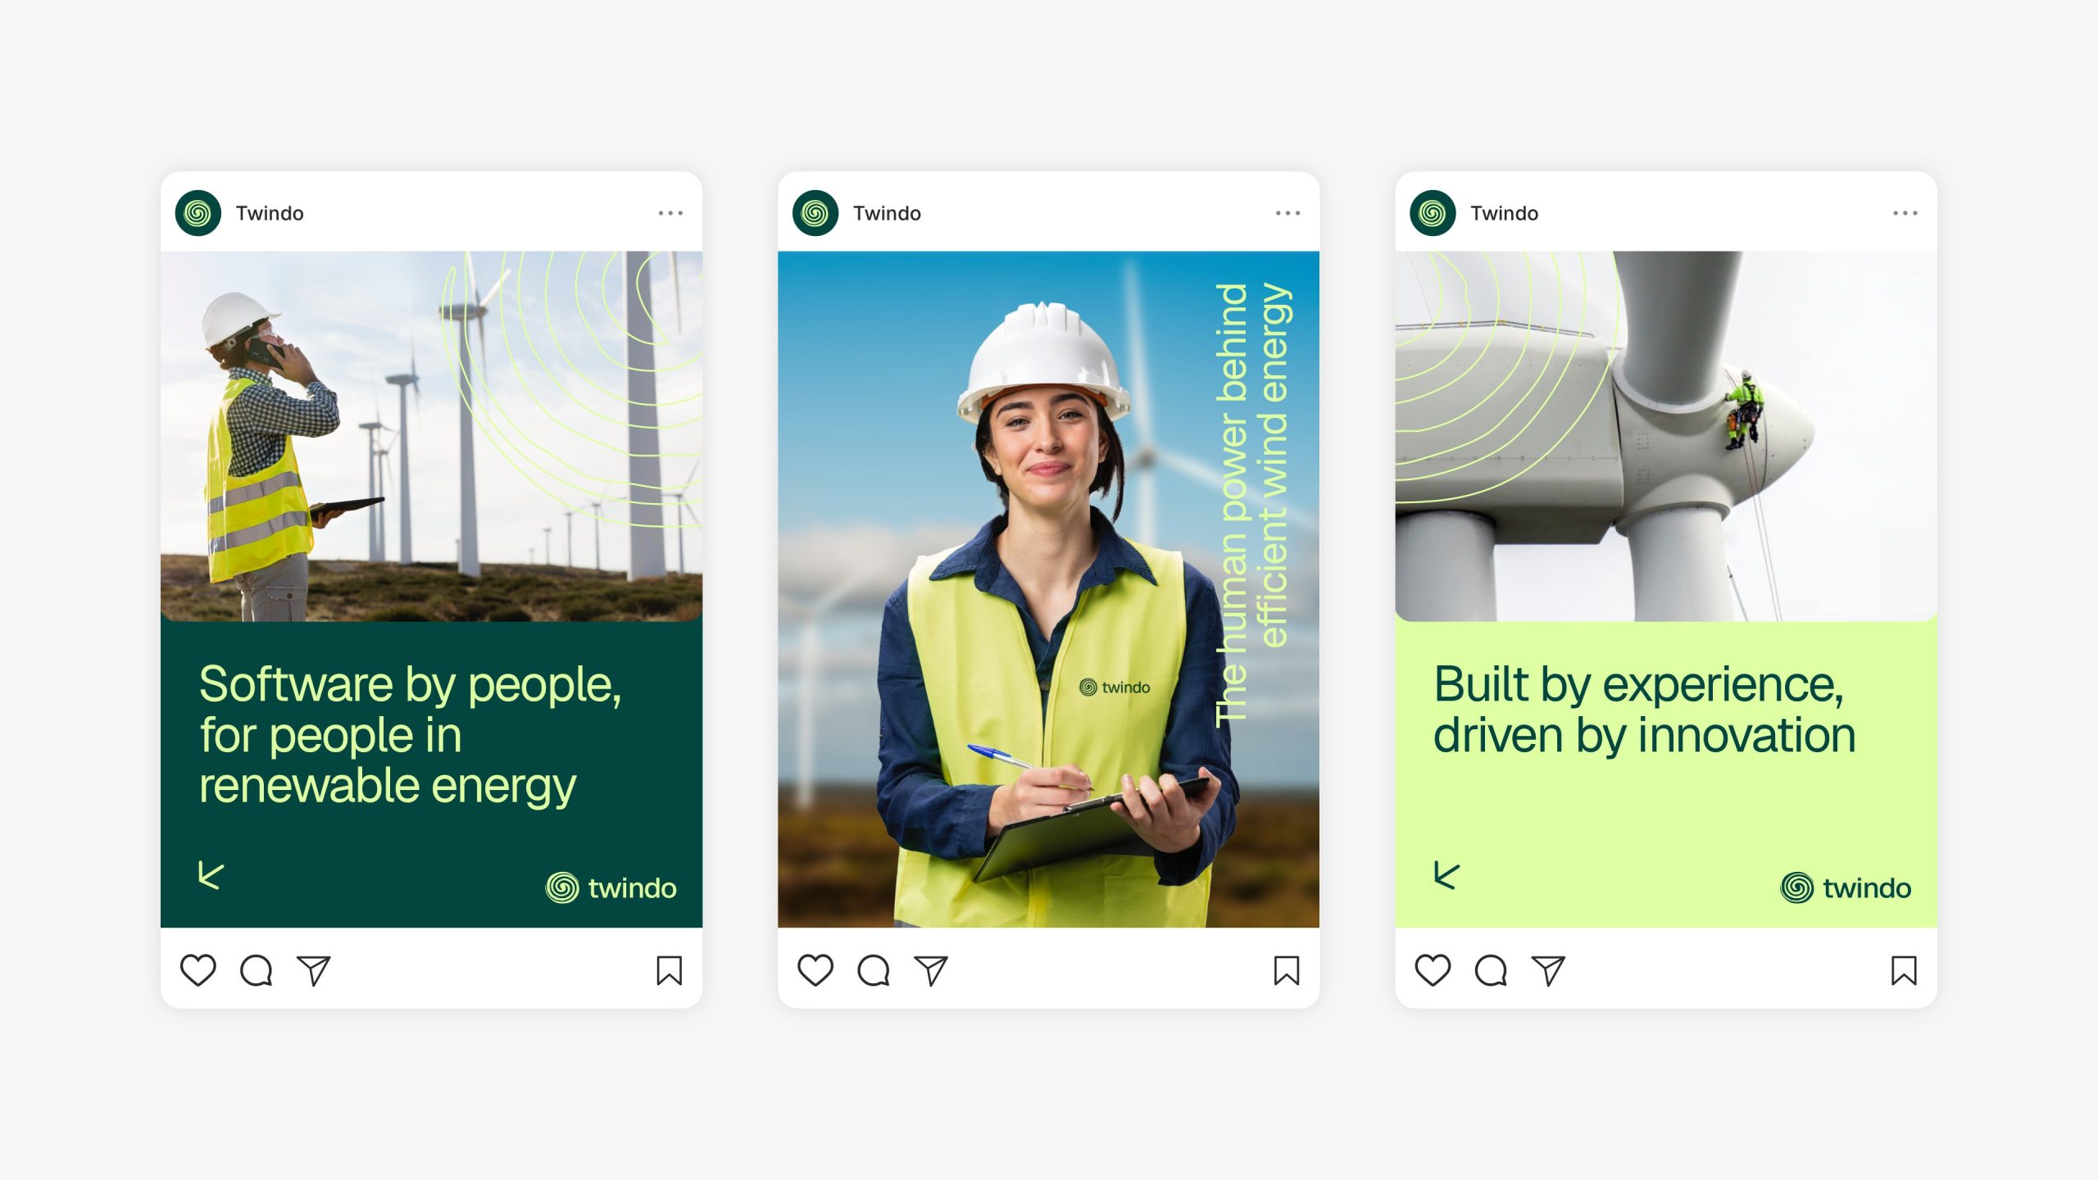Image resolution: width=2098 pixels, height=1180 pixels.
Task: Open Twindo profile avatar on middle post
Action: point(815,213)
